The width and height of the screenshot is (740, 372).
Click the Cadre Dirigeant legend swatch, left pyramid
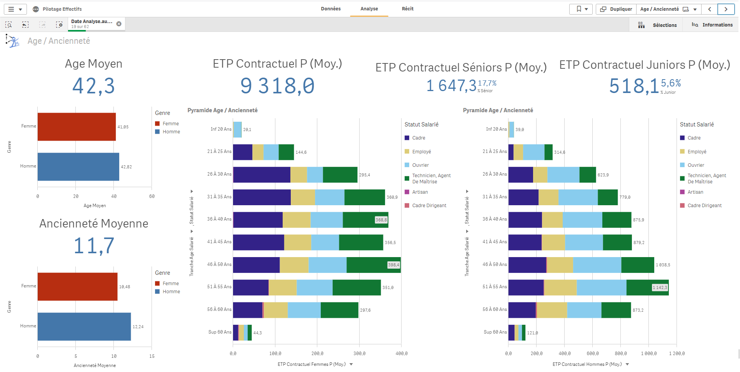coord(407,206)
